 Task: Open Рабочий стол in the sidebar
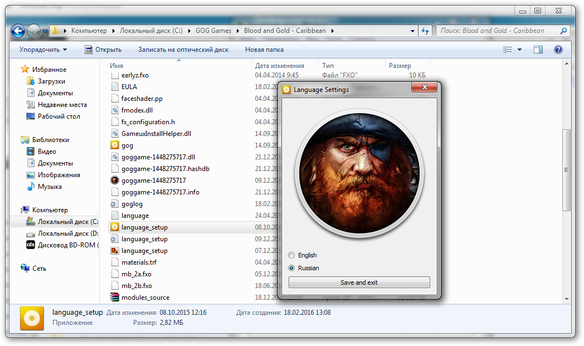coord(59,116)
